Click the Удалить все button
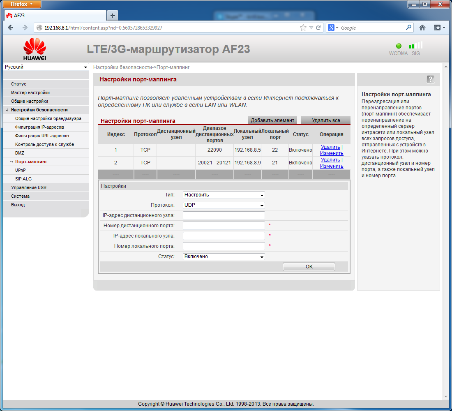Screen dimensions: 452x411 tap(326, 120)
